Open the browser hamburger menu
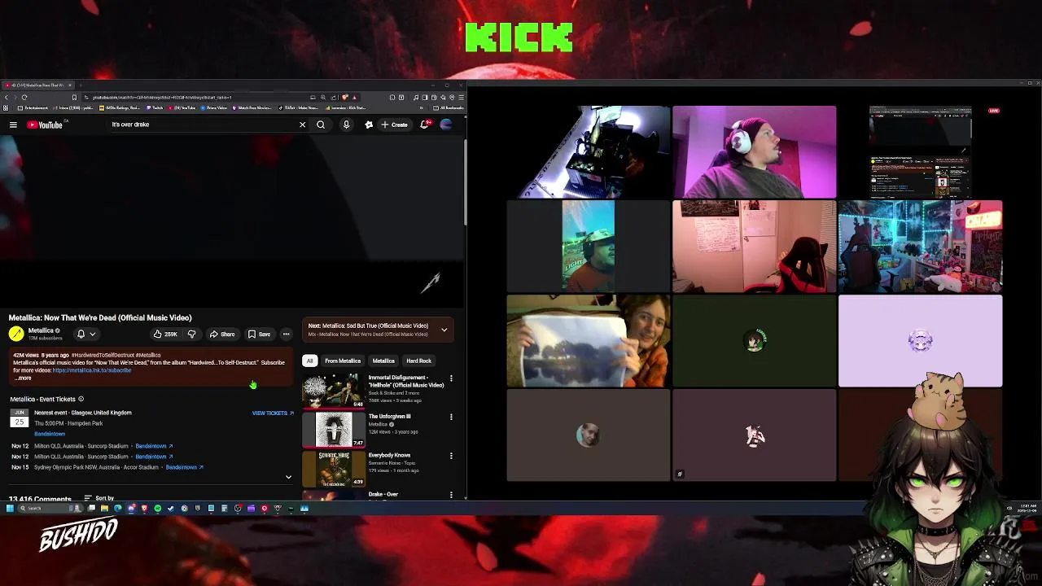Viewport: 1042px width, 586px height. [x=462, y=97]
